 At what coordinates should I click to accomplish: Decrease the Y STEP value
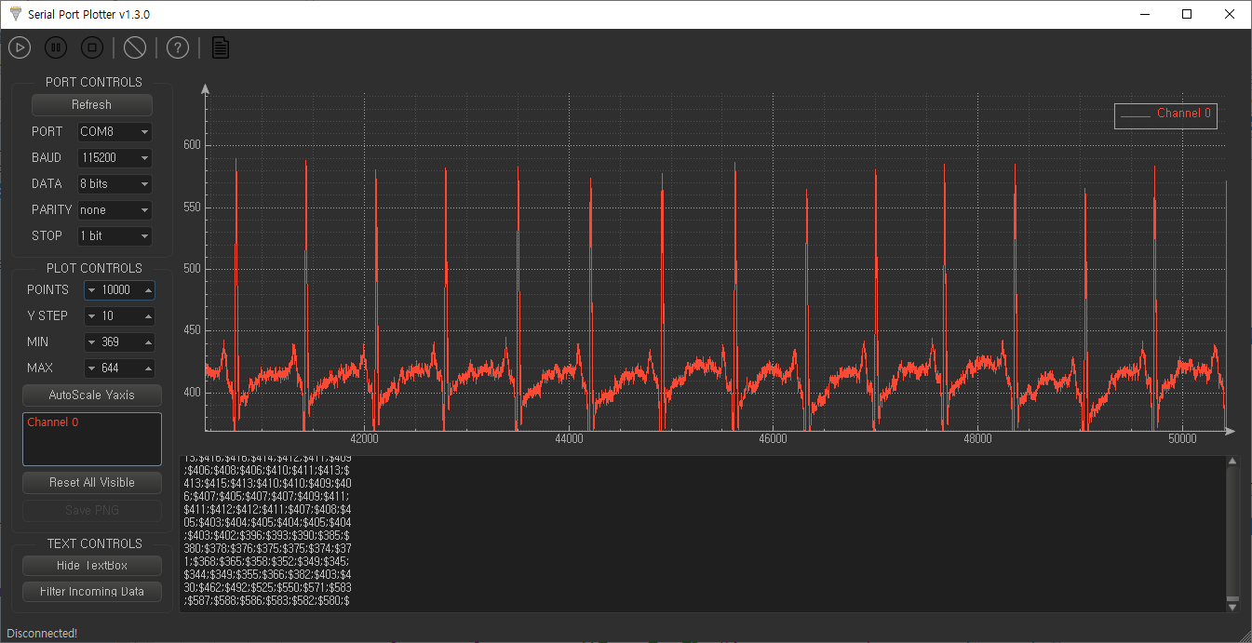[91, 316]
